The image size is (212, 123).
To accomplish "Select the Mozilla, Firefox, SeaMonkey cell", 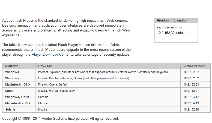I will coord(56,91).
